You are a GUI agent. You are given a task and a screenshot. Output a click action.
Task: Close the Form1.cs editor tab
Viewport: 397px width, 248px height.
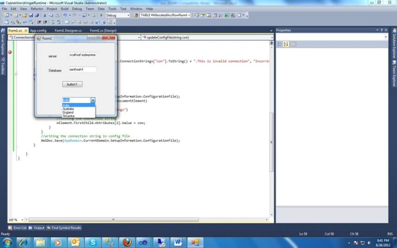[x=26, y=30]
